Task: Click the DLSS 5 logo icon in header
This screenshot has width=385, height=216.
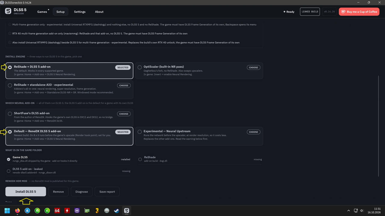Action: (x=8, y=11)
